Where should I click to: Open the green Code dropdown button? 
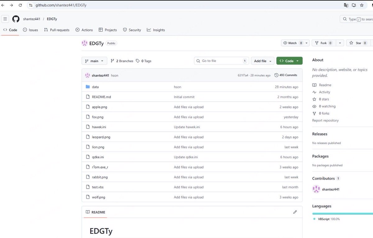[x=289, y=61]
